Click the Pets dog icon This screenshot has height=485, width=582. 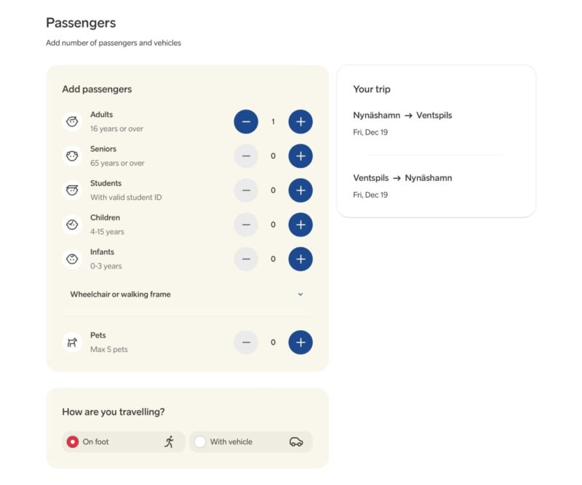pyautogui.click(x=72, y=342)
